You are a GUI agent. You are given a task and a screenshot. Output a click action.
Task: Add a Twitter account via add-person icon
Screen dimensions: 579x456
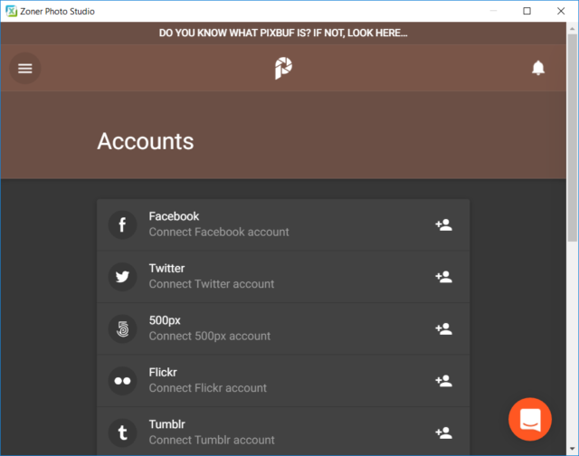(x=443, y=277)
